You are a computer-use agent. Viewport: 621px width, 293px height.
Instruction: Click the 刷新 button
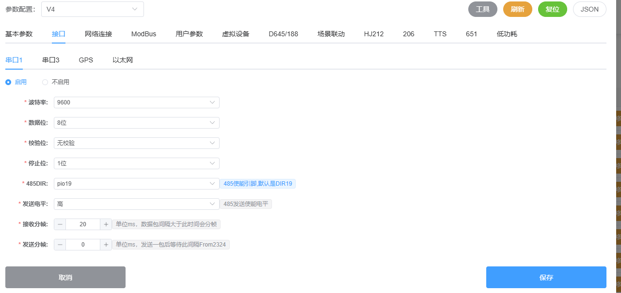click(518, 9)
